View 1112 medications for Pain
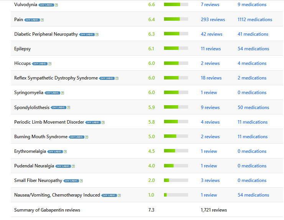This screenshot has width=284, height=220. (254, 20)
